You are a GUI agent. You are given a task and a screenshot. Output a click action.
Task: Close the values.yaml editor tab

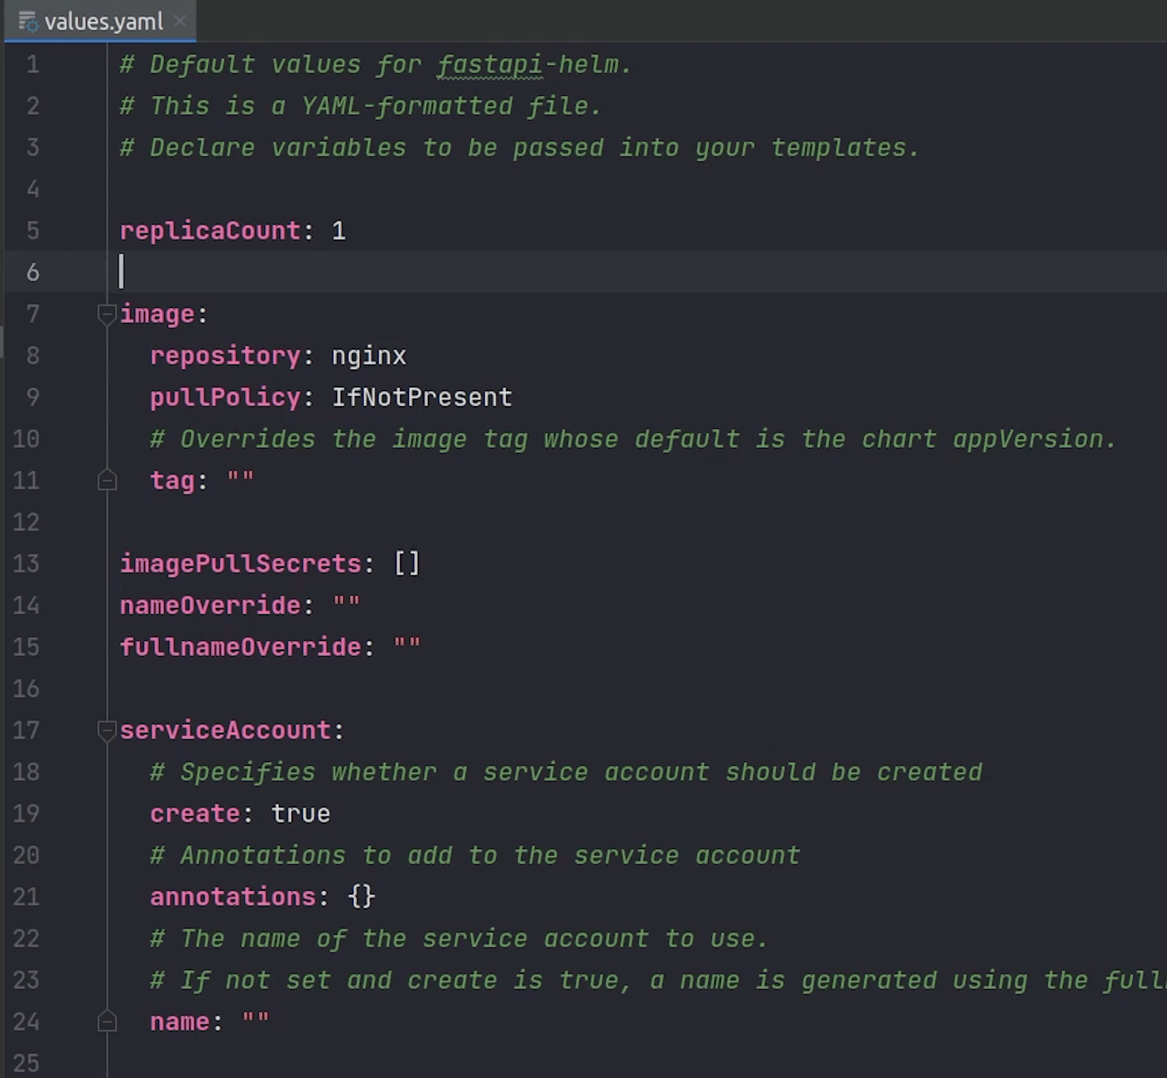180,21
